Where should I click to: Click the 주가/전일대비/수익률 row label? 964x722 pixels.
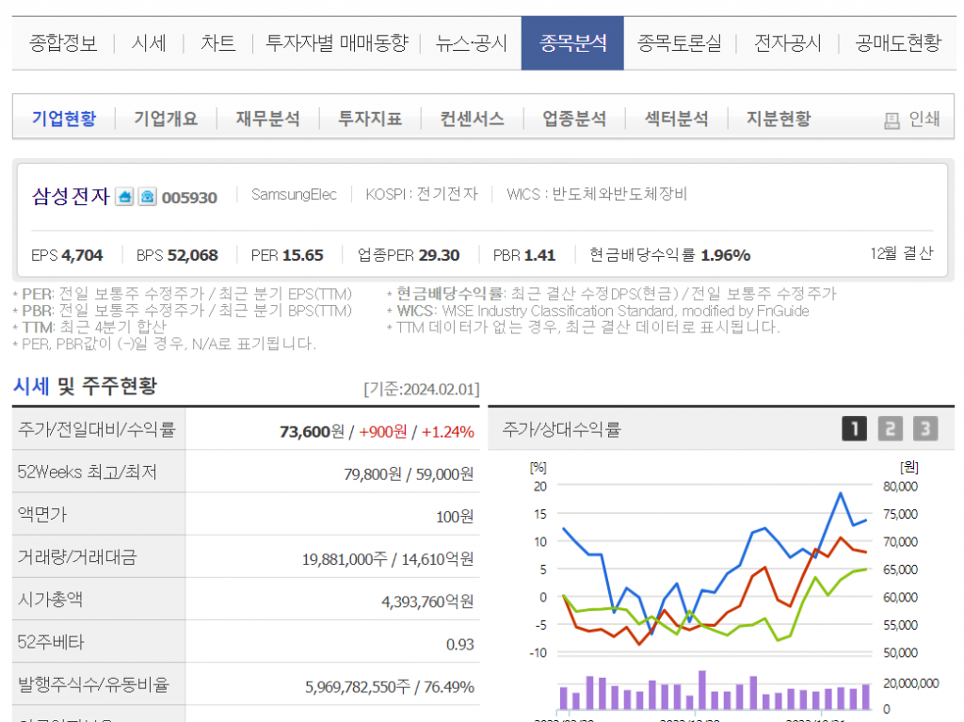tap(97, 428)
